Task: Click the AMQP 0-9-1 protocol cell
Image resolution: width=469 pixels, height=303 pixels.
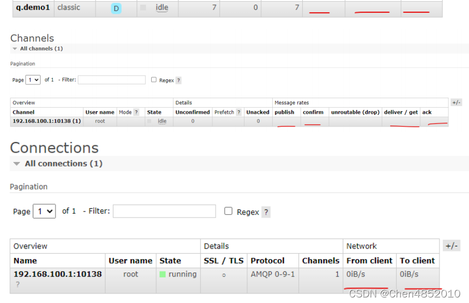Action: pyautogui.click(x=273, y=274)
